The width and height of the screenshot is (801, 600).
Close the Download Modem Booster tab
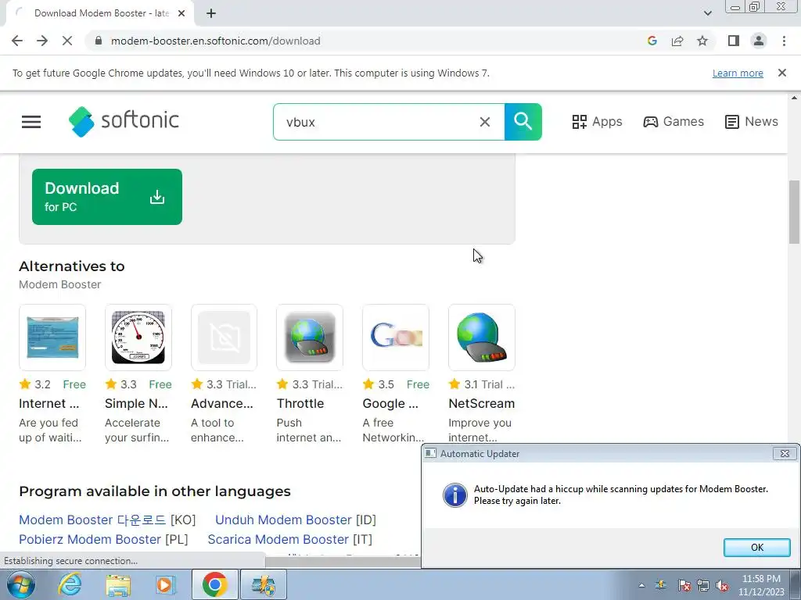(x=181, y=13)
